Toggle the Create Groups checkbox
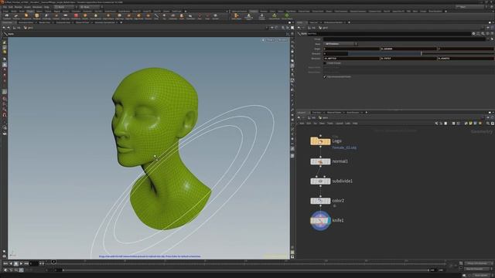 (x=325, y=63)
